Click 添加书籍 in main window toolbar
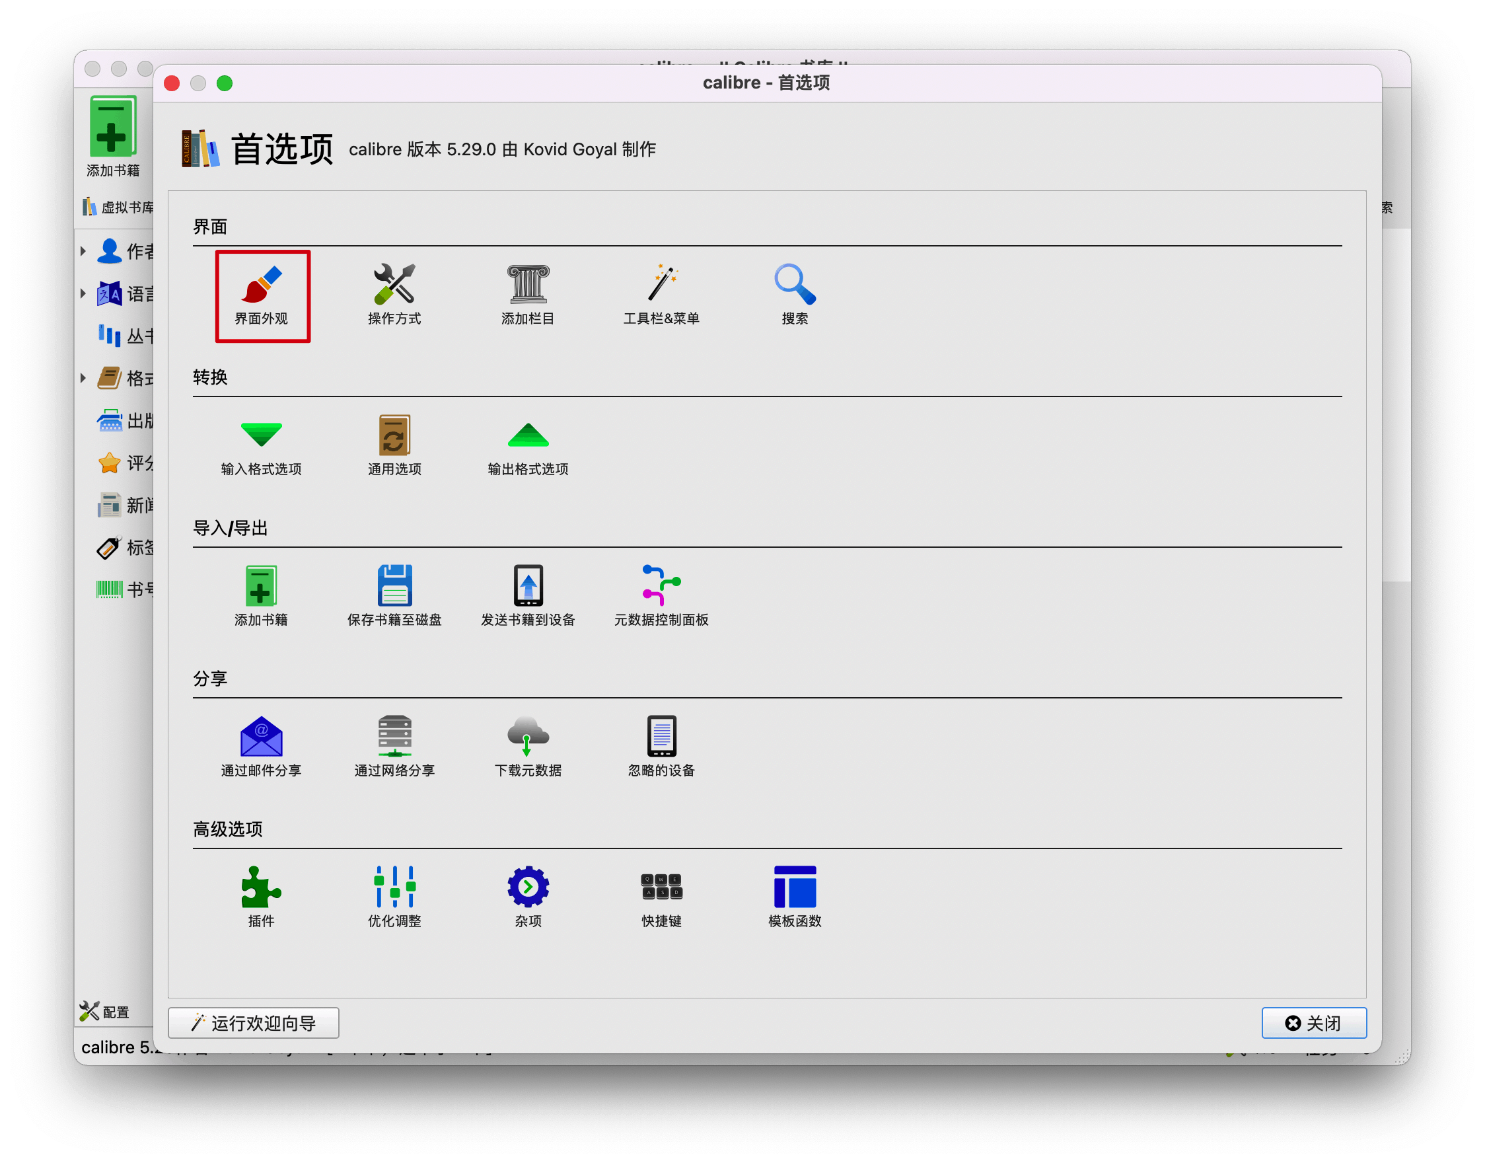 tap(113, 136)
